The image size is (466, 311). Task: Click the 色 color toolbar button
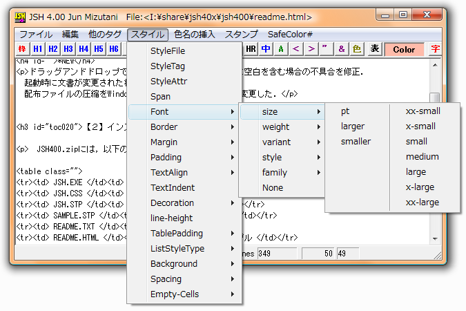pyautogui.click(x=357, y=49)
